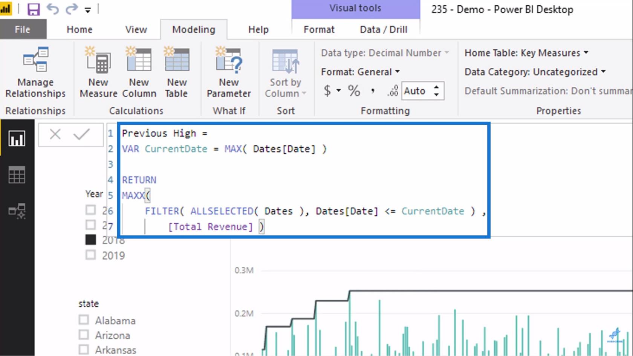The height and width of the screenshot is (356, 633).
Task: Undo the last action
Action: click(x=53, y=9)
